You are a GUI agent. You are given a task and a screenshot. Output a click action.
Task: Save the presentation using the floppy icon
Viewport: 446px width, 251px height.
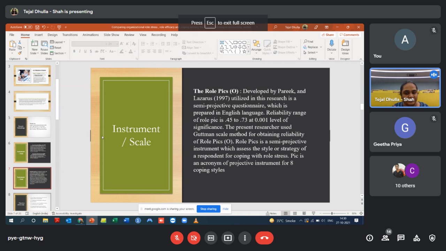coord(37,27)
